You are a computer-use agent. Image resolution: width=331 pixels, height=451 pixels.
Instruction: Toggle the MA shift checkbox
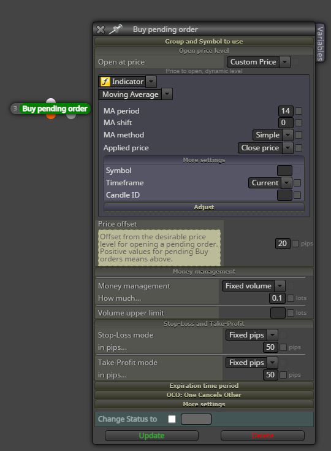299,123
